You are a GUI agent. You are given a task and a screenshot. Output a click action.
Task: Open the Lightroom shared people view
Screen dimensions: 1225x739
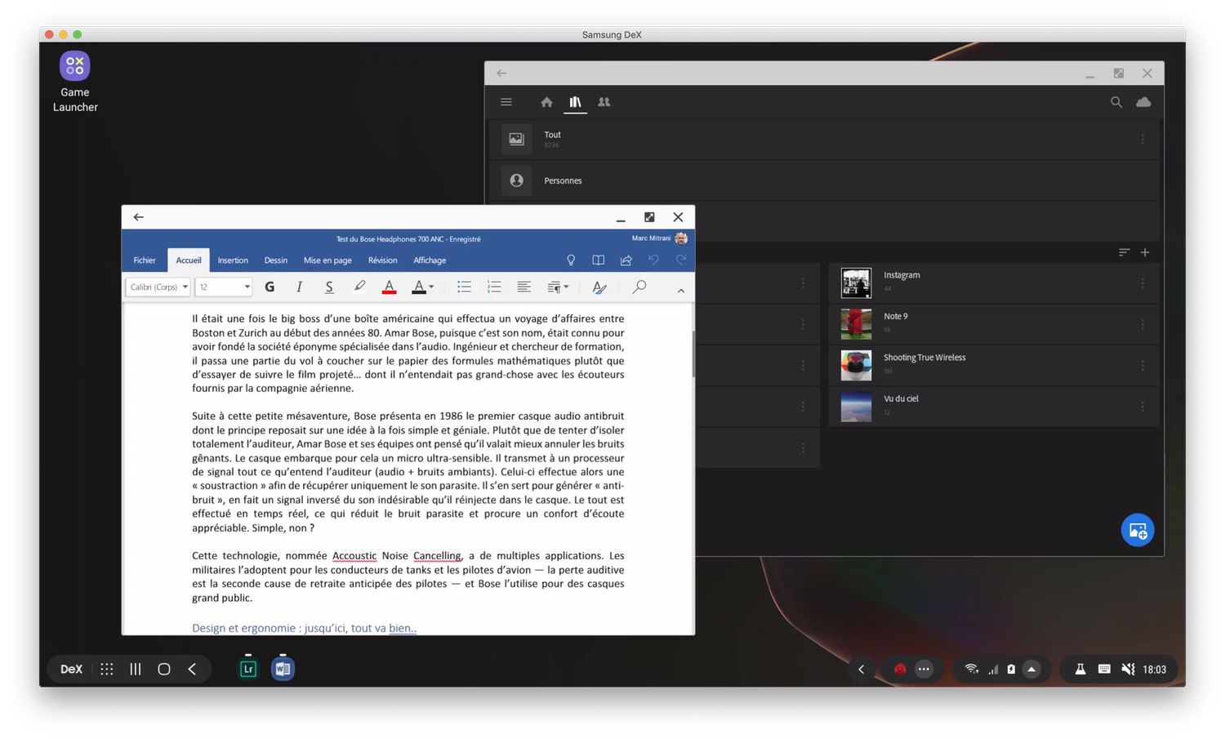pos(604,102)
